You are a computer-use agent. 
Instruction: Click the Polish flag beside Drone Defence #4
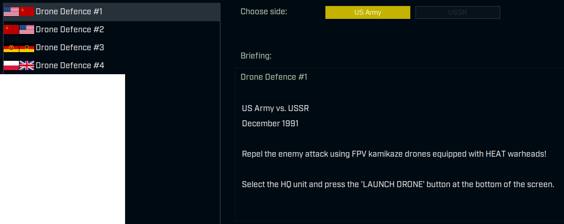click(x=11, y=65)
